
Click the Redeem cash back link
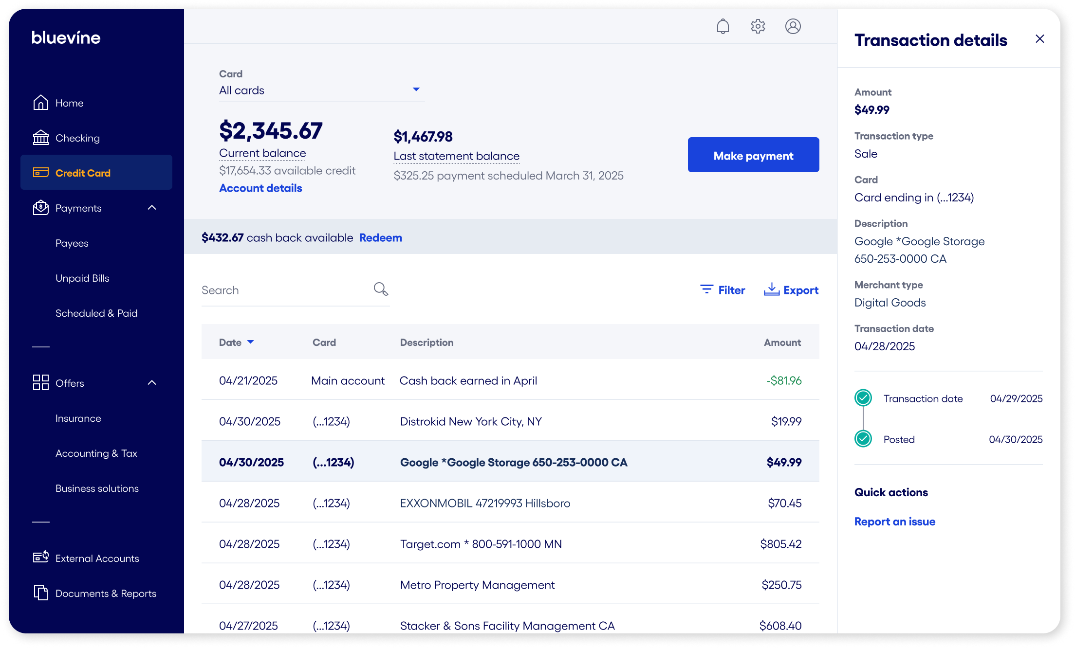click(x=380, y=238)
